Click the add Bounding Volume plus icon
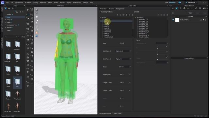Viewport: 209px width, 118px height. pos(117,15)
